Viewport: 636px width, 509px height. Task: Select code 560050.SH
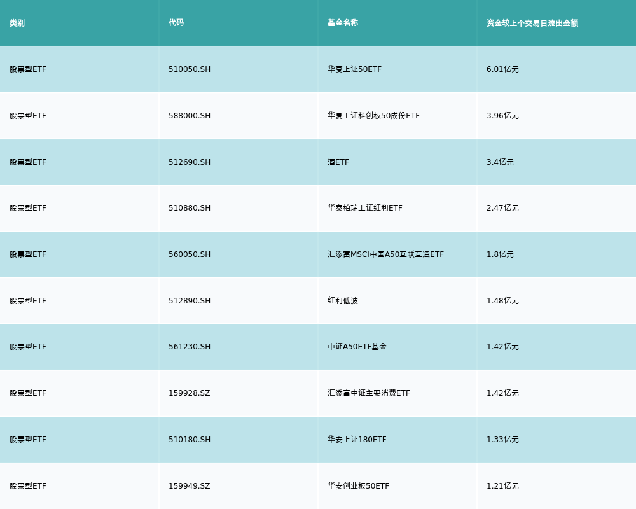point(190,254)
